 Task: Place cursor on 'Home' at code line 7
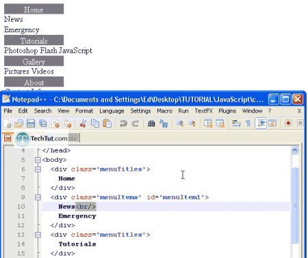point(66,179)
